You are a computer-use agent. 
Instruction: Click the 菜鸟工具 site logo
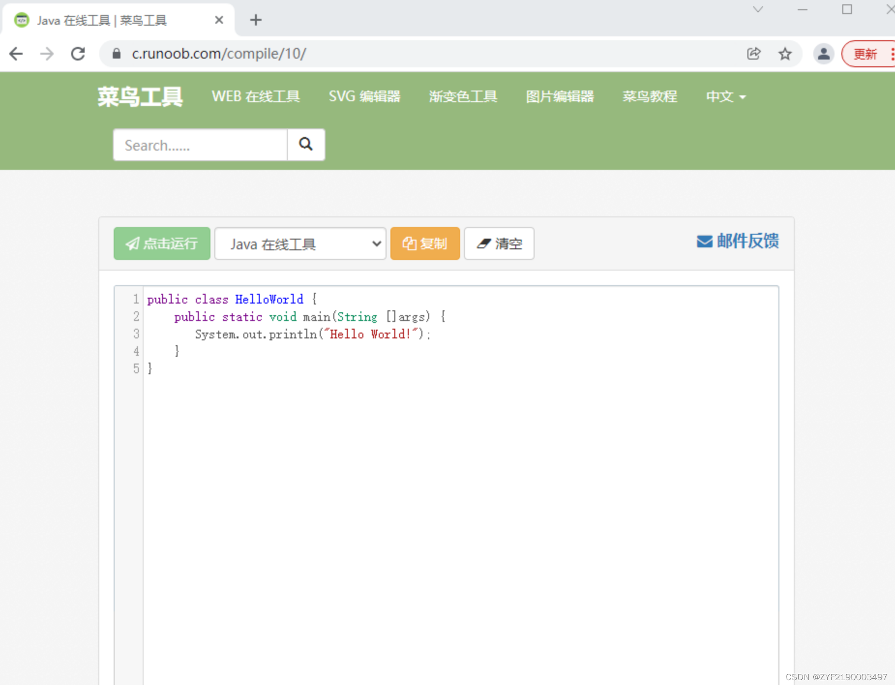(x=140, y=96)
